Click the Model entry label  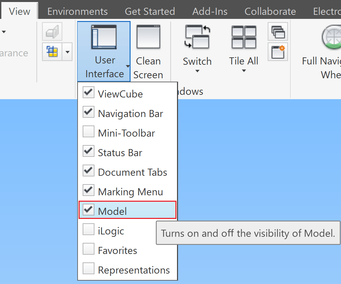tap(112, 211)
